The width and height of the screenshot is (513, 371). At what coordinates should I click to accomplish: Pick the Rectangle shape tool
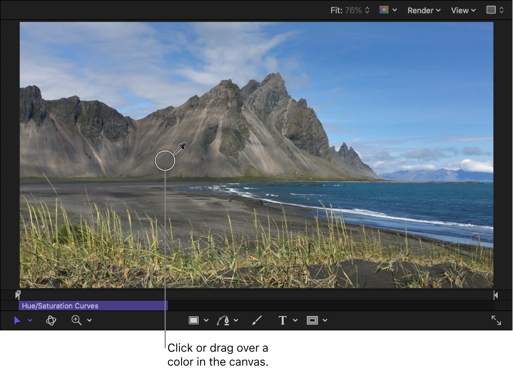pyautogui.click(x=194, y=320)
